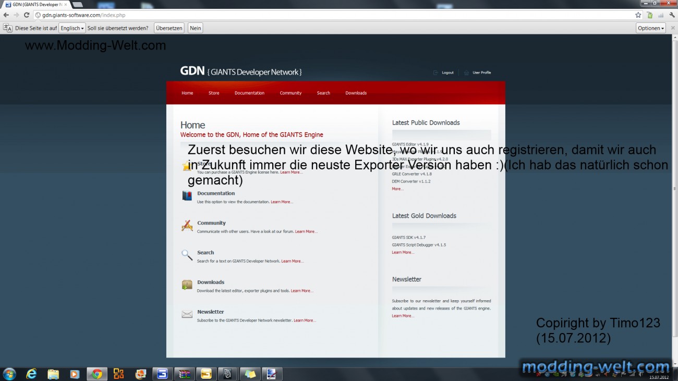678x381 pixels.
Task: Click Learn More beside the Search description
Action: pos(292,261)
